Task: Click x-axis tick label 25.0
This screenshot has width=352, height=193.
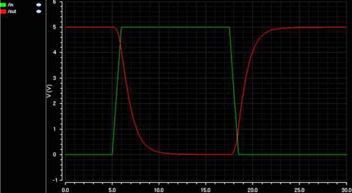Action: tap(299, 190)
